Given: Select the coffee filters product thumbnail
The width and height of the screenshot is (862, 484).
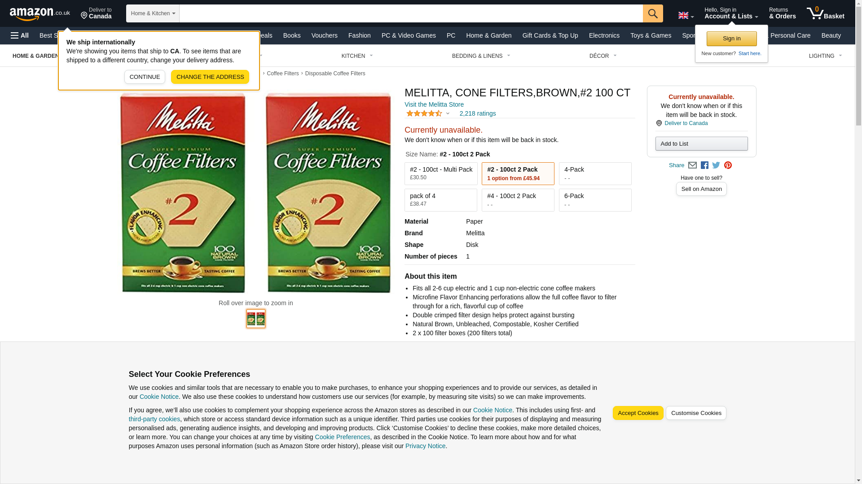Looking at the screenshot, I should [x=256, y=319].
